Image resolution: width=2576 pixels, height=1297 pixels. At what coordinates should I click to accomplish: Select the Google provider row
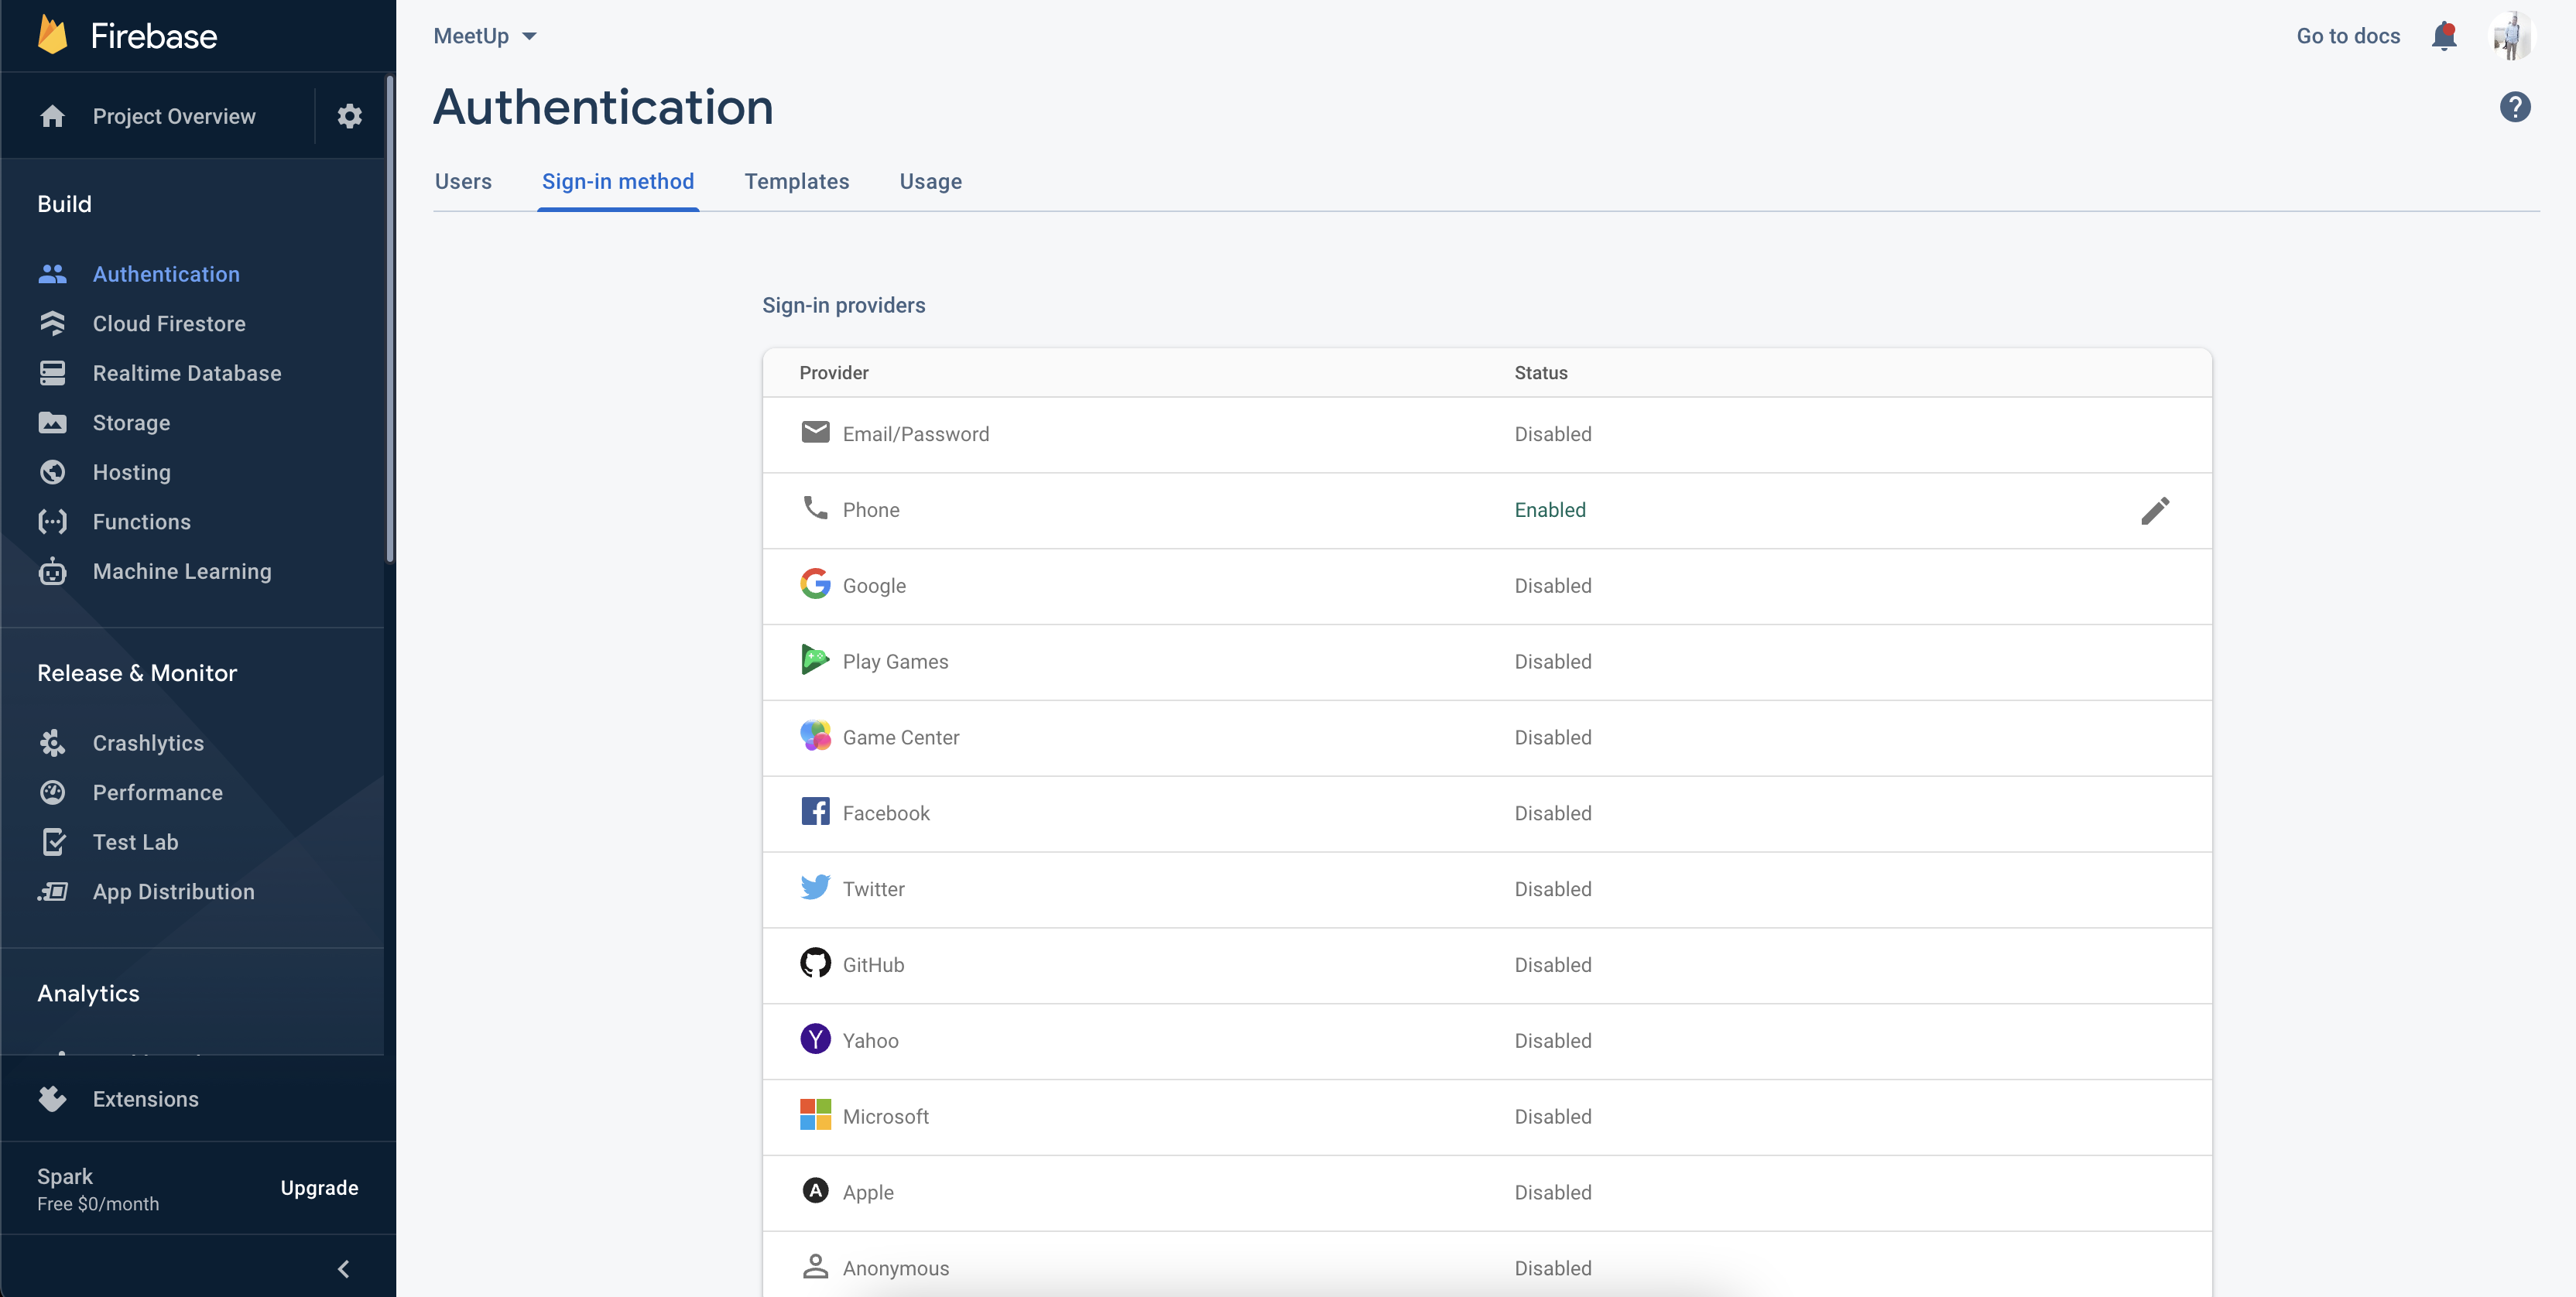click(x=1486, y=586)
